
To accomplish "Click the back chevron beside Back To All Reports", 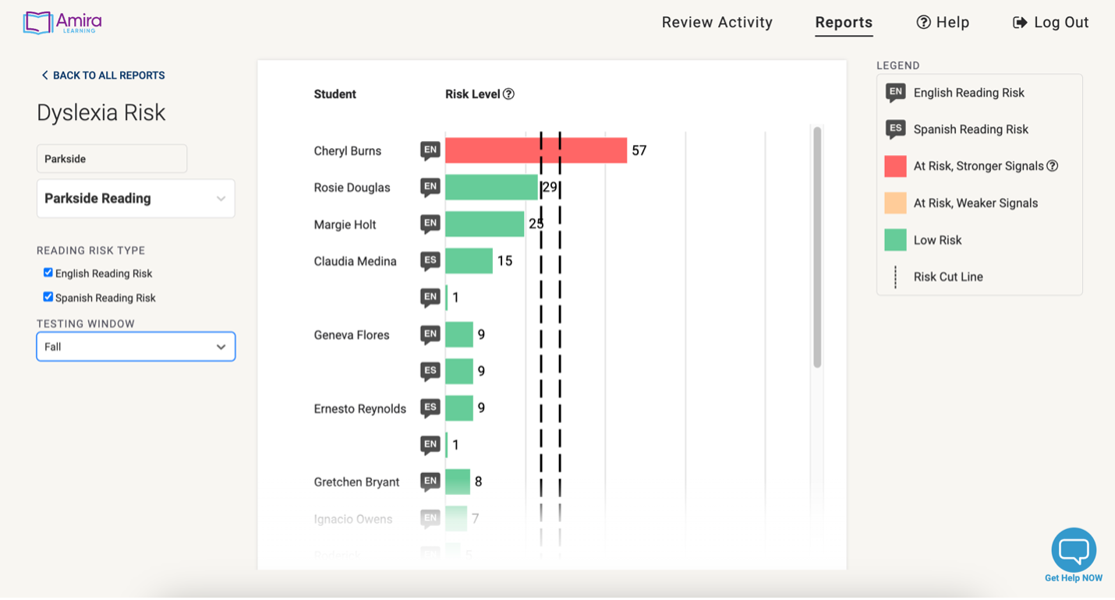I will [44, 76].
